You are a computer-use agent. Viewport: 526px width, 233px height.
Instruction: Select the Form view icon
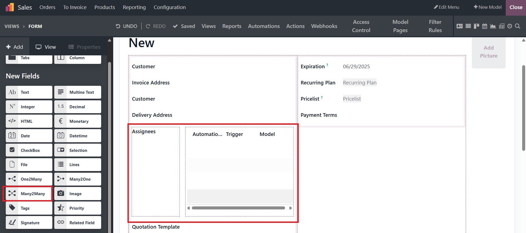point(460,26)
